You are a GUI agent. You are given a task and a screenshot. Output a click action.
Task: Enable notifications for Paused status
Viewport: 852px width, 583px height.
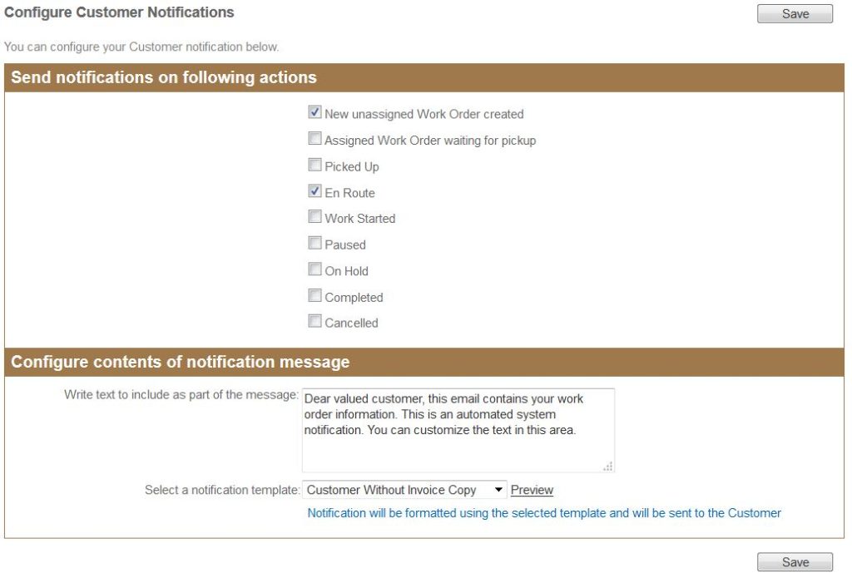coord(315,244)
